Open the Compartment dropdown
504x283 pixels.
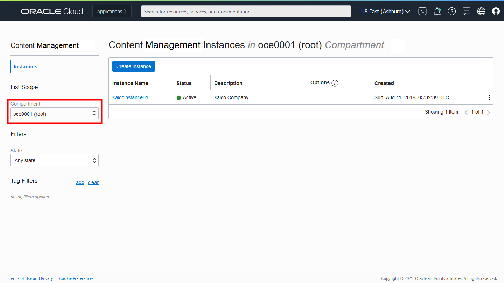(x=55, y=114)
